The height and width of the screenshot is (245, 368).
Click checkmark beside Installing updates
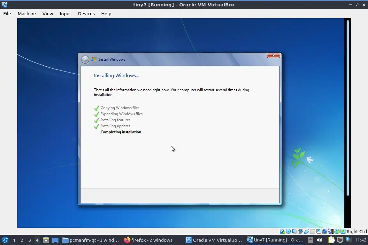click(97, 126)
